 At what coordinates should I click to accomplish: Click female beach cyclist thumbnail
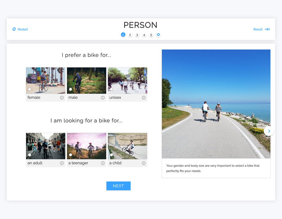(x=46, y=81)
